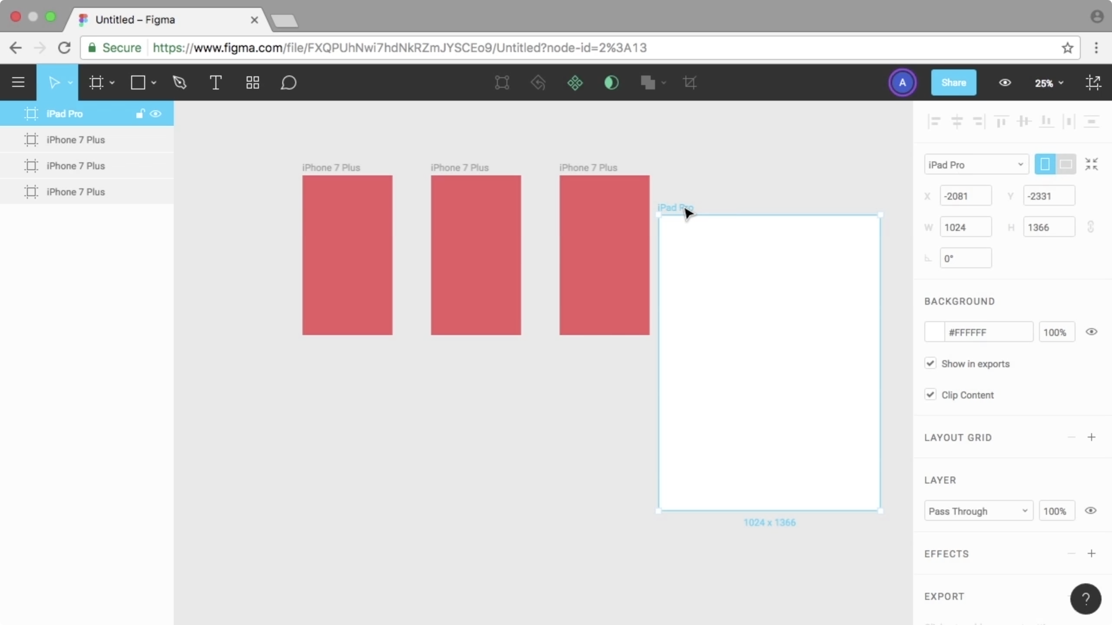Open the help question mark button
This screenshot has height=625, width=1112.
pos(1086,599)
